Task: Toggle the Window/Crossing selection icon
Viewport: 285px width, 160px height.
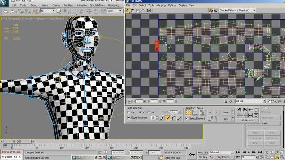Action: [81, 12]
